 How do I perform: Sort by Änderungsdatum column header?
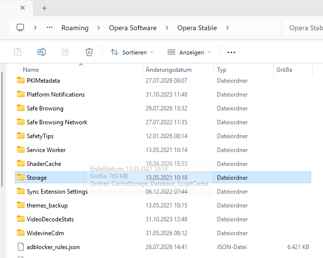tap(168, 70)
